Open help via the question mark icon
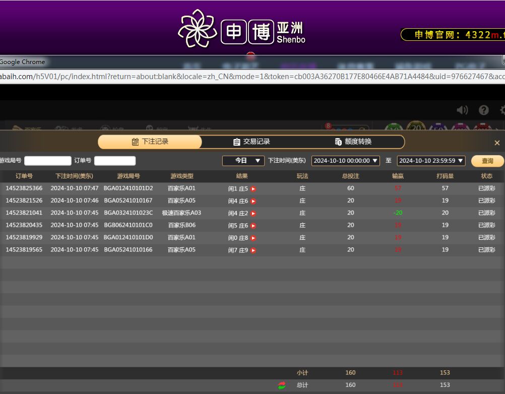 484,110
